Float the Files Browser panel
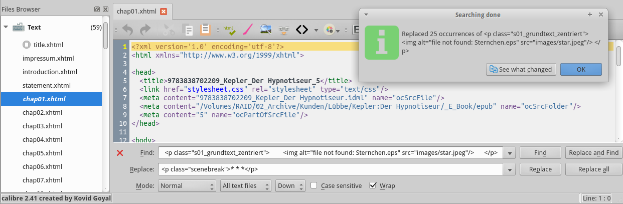 pos(97,10)
